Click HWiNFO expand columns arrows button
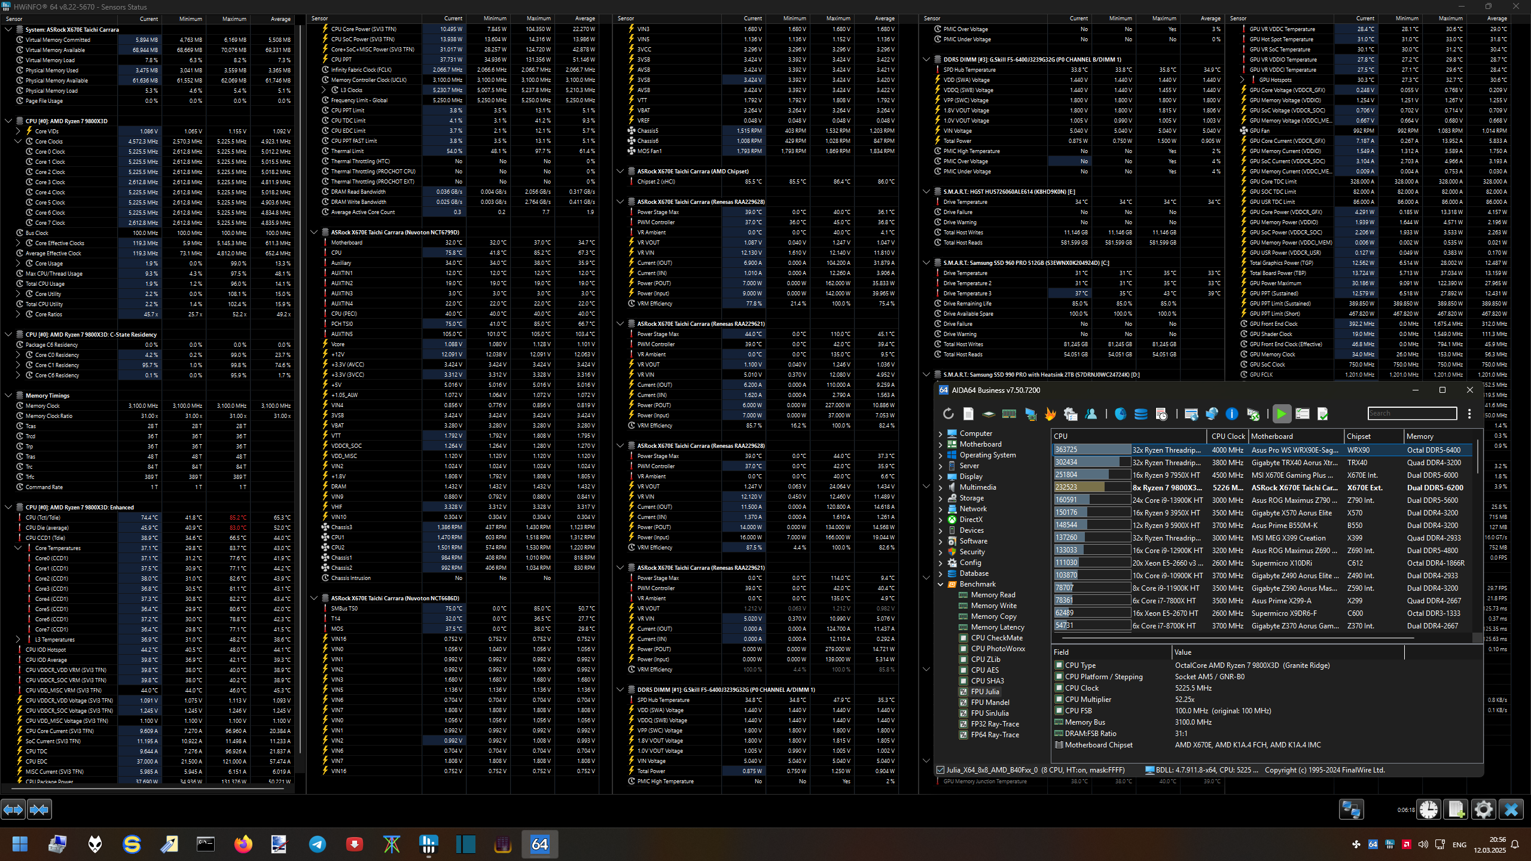 click(13, 810)
